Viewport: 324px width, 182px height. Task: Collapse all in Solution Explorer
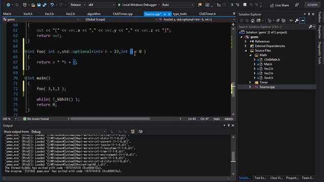pos(278,20)
